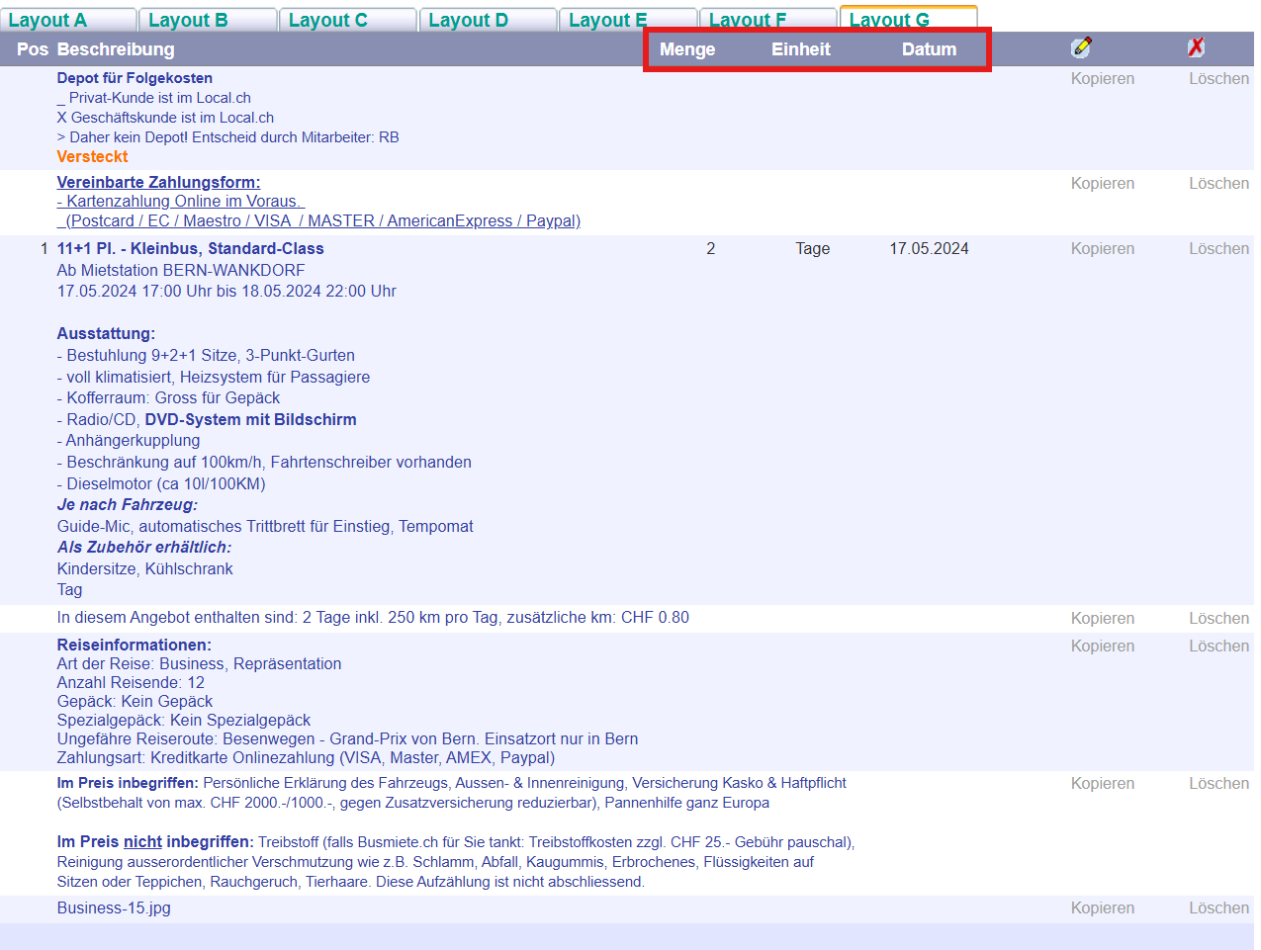Go to the Layout D tab
This screenshot has height=950, width=1261.
point(489,20)
